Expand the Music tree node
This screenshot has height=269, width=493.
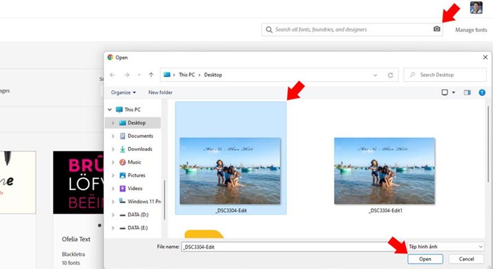(113, 162)
